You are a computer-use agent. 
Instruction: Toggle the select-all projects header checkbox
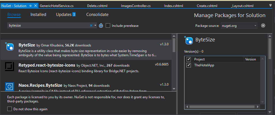(189, 59)
